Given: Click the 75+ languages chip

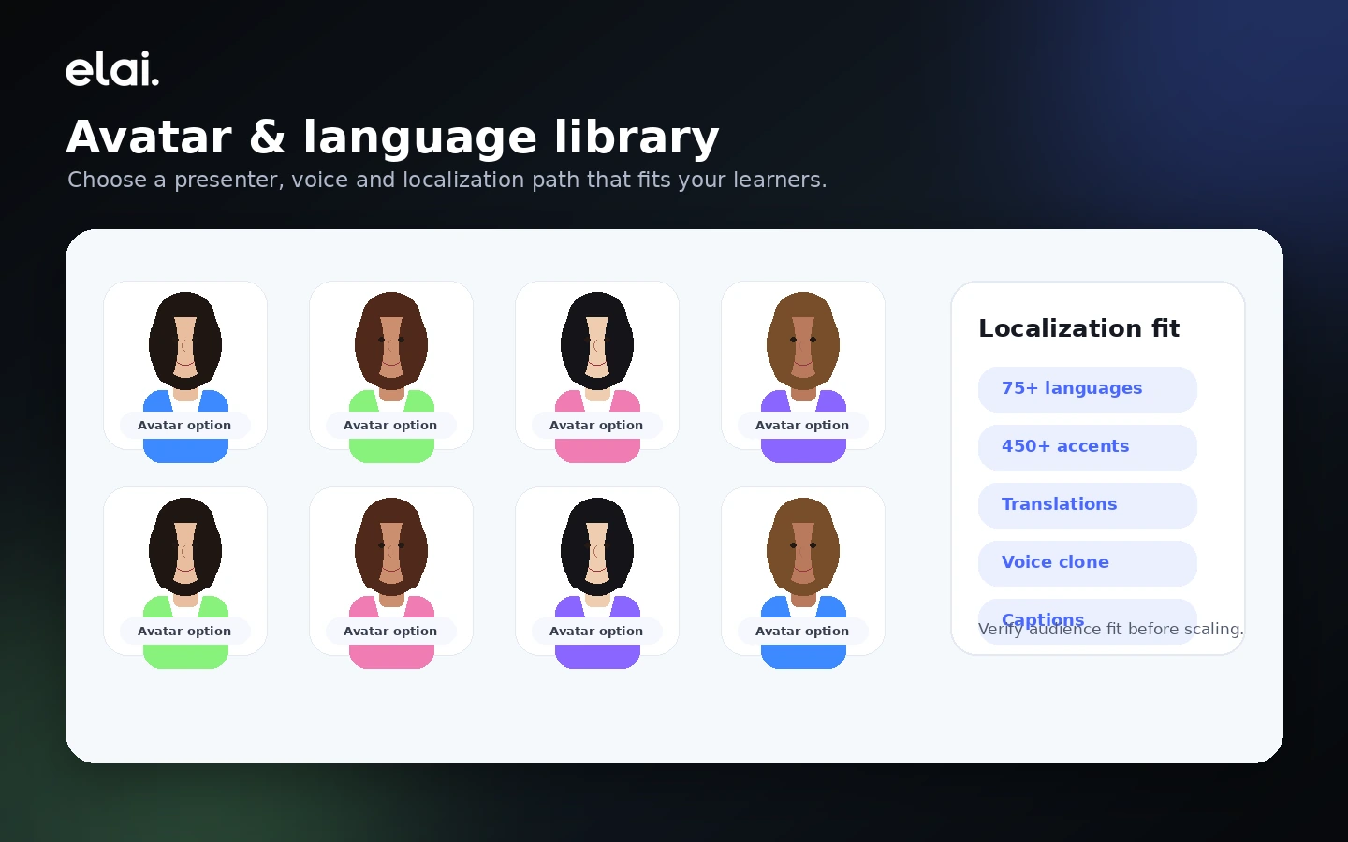Looking at the screenshot, I should coord(1088,389).
